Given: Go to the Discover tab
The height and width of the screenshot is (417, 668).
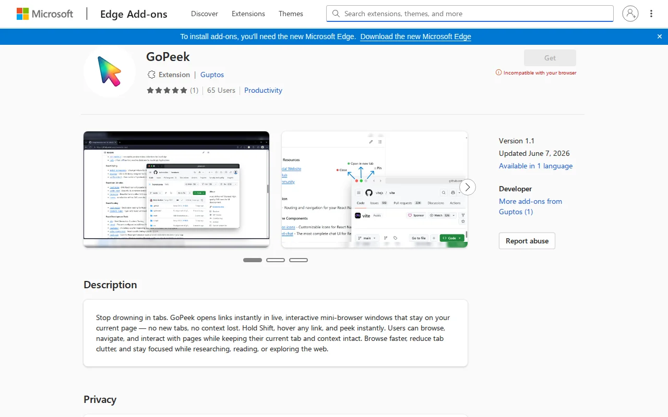Looking at the screenshot, I should 205,14.
